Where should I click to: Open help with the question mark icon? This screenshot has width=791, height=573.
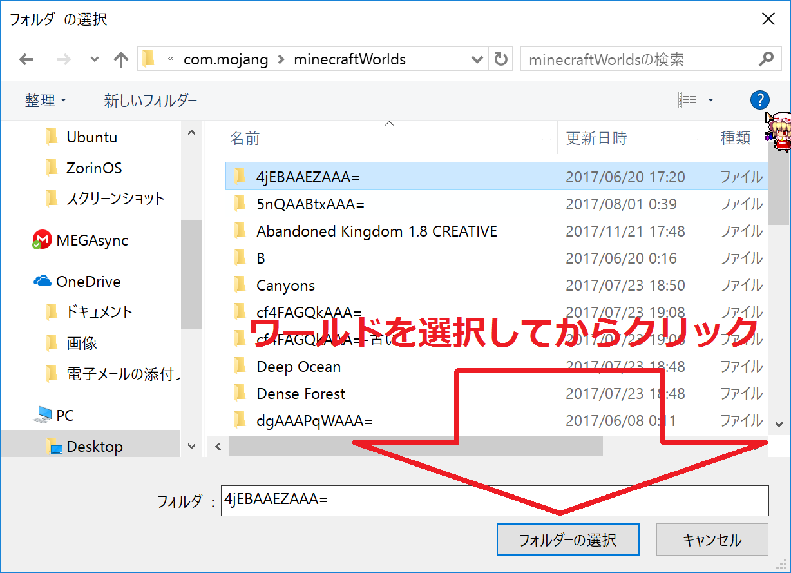760,100
